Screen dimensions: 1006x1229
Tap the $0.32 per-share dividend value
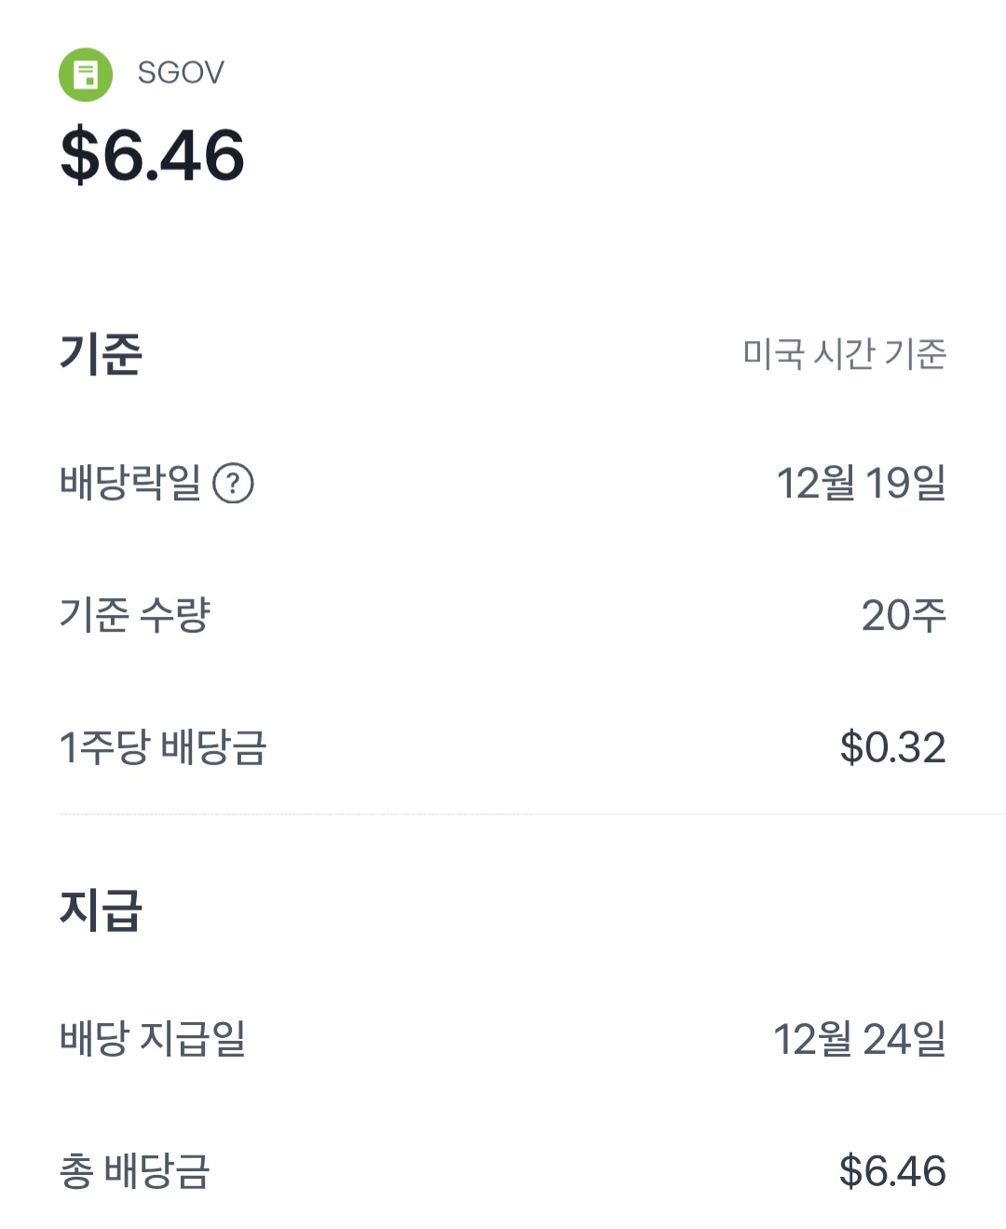892,747
